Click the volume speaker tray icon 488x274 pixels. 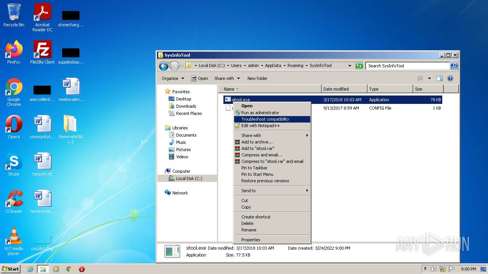433,269
